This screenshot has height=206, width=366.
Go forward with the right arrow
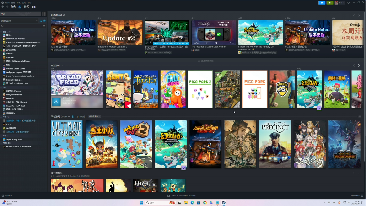[x=7, y=7]
